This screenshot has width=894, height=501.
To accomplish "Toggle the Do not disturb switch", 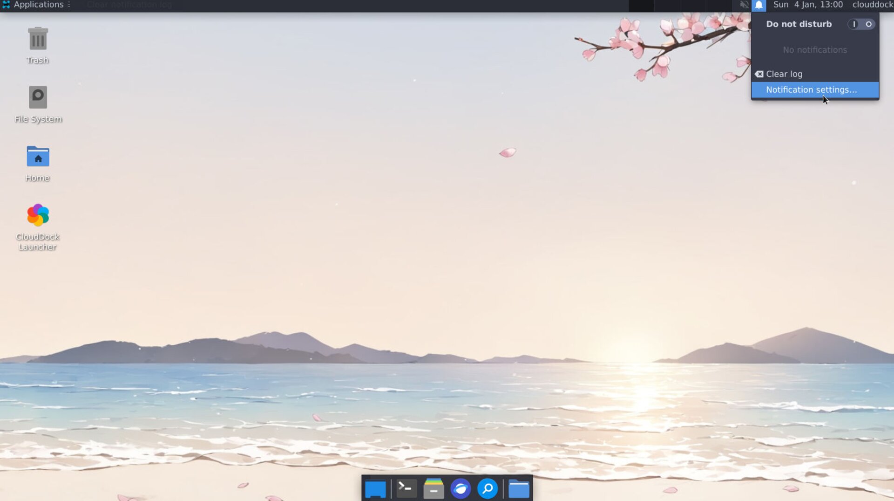I will click(x=861, y=24).
